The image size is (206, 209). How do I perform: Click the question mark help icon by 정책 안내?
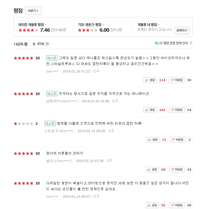point(191,43)
